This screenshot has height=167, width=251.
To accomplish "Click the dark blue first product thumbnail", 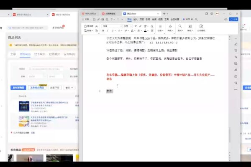I will (24, 106).
